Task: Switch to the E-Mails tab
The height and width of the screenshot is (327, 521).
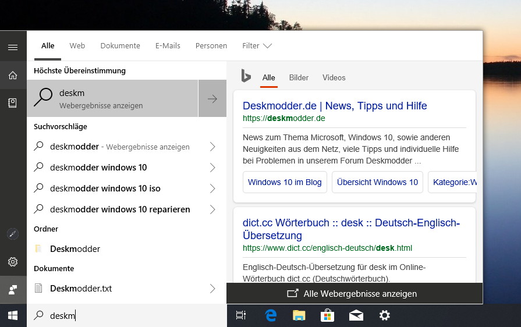Action: pos(168,46)
